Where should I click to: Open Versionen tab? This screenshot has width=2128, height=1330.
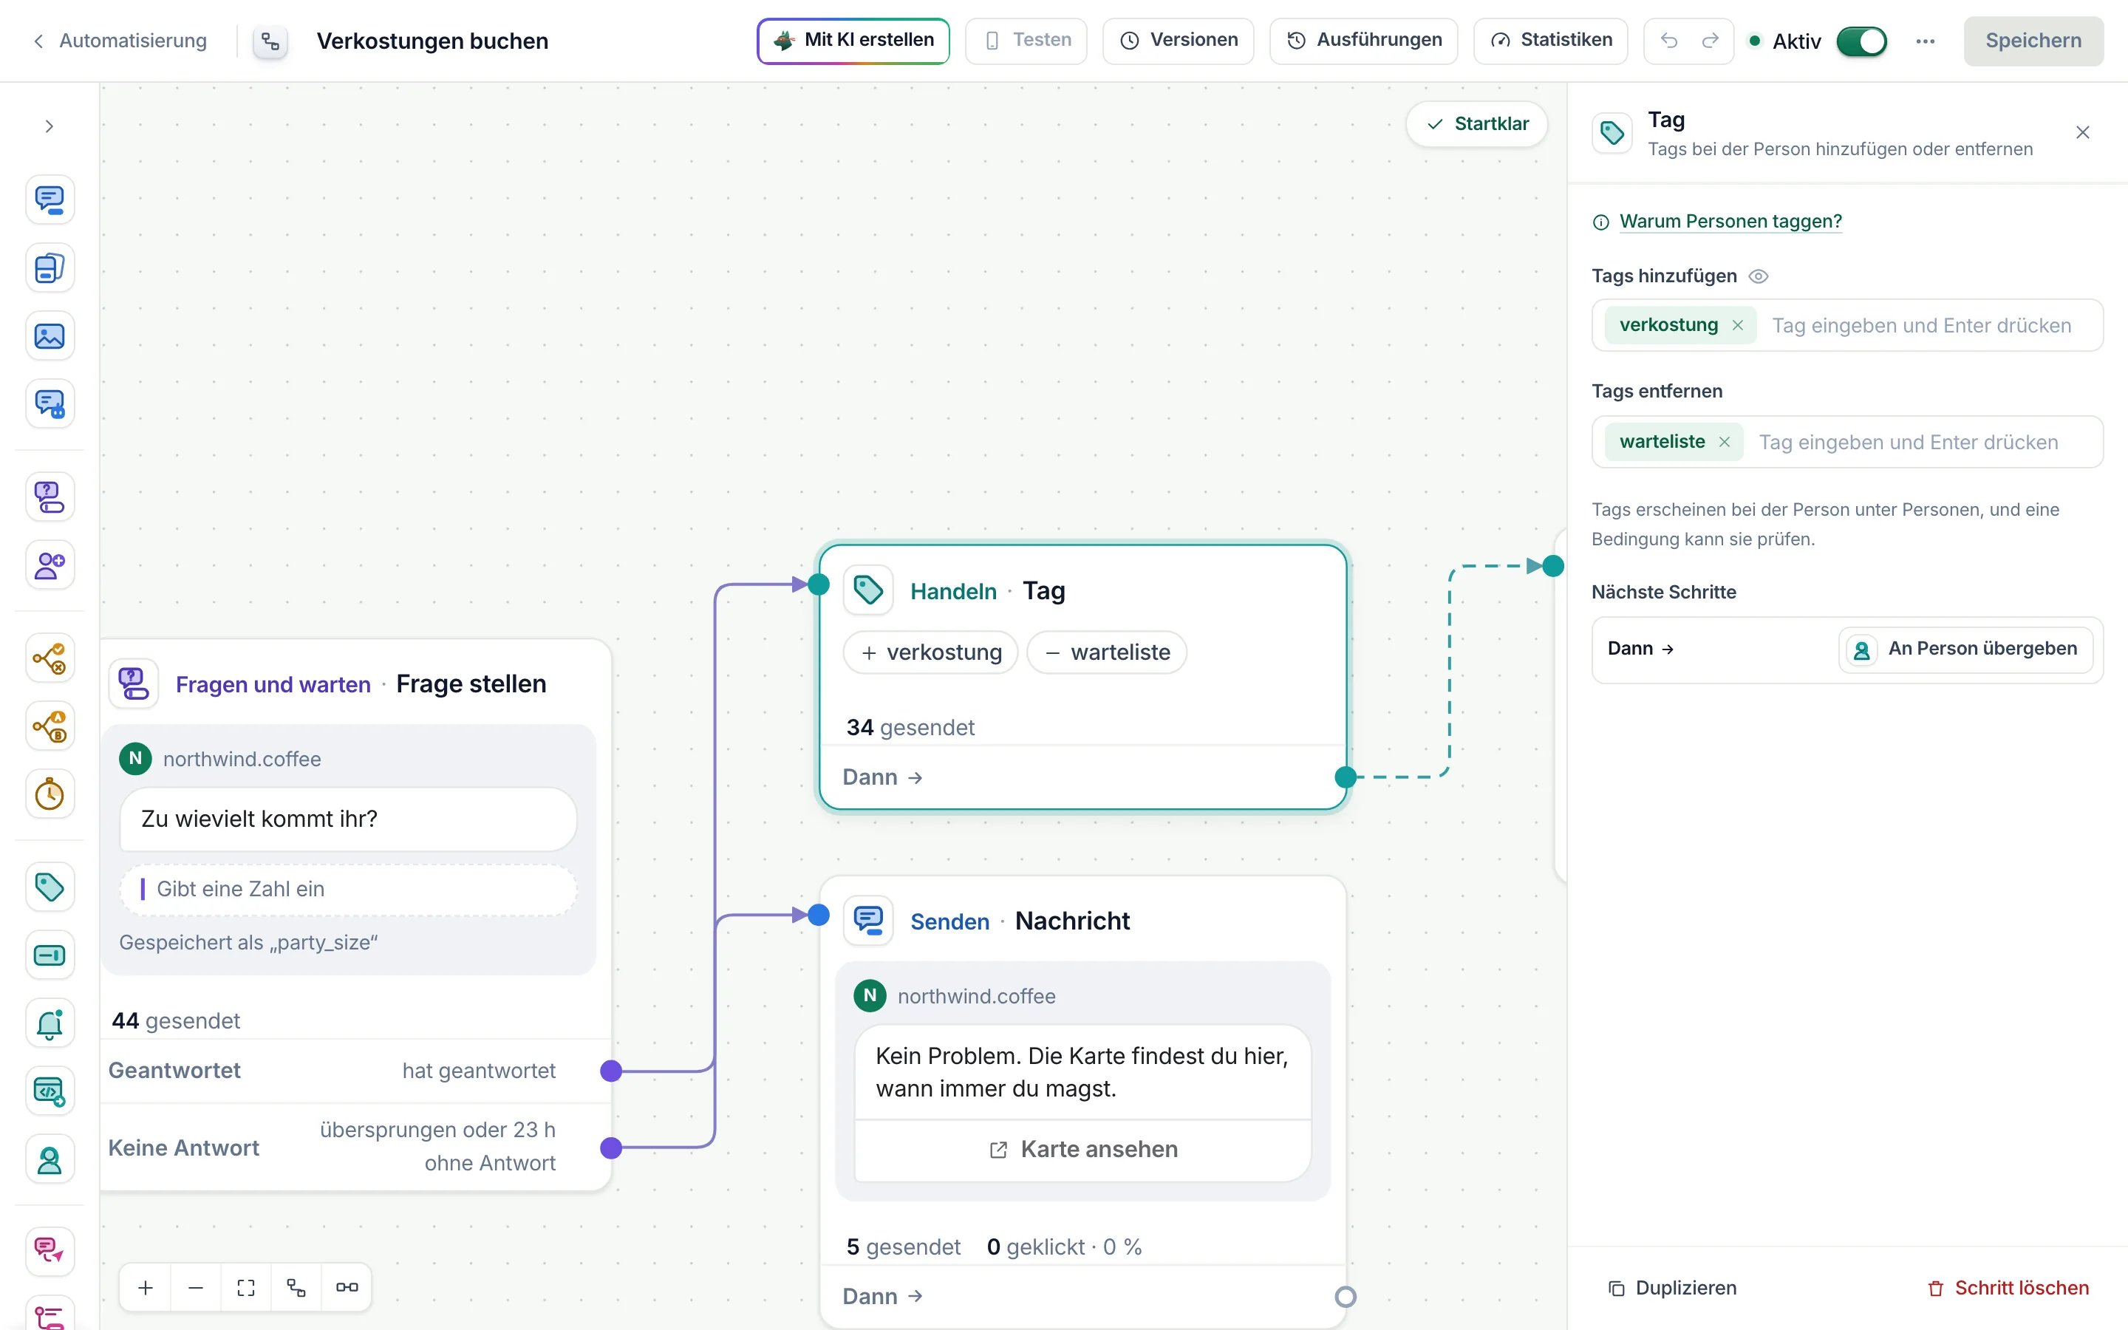1178,41
